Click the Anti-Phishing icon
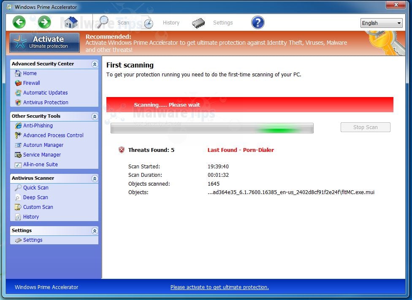The image size is (412, 300). tap(18, 126)
